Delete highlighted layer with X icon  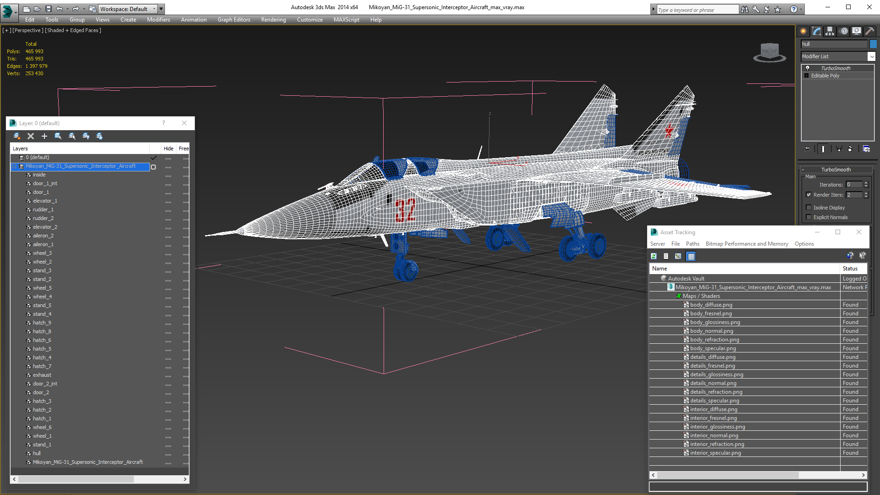(31, 136)
